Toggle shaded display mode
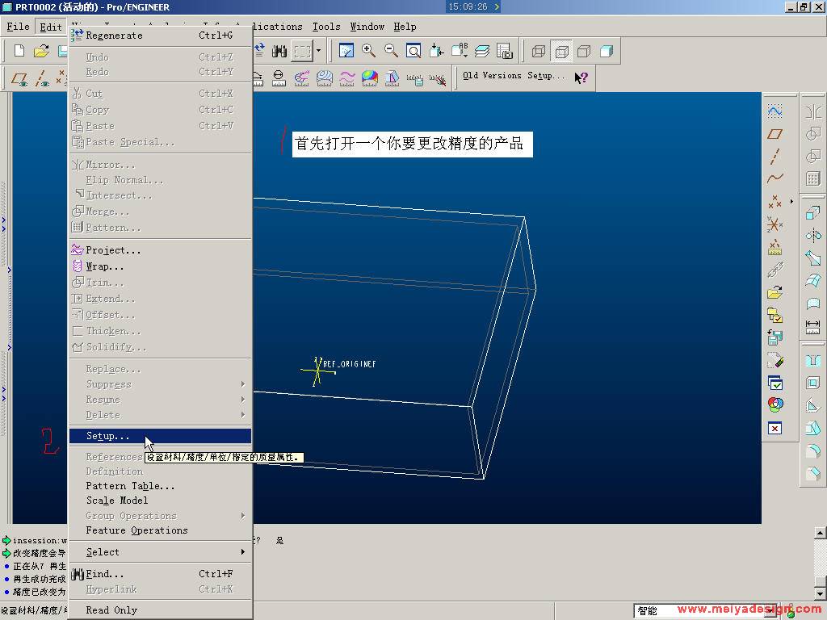This screenshot has height=620, width=827. click(x=606, y=52)
